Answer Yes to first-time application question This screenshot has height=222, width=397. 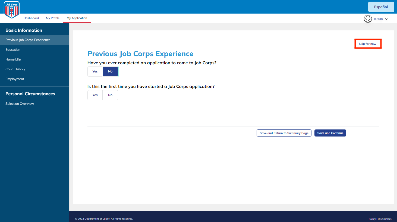coord(95,95)
